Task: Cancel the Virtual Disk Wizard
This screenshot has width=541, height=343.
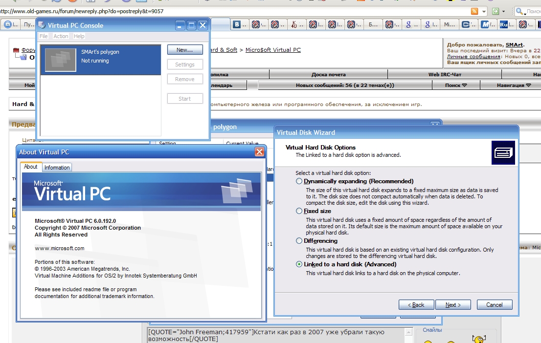Action: pyautogui.click(x=495, y=305)
